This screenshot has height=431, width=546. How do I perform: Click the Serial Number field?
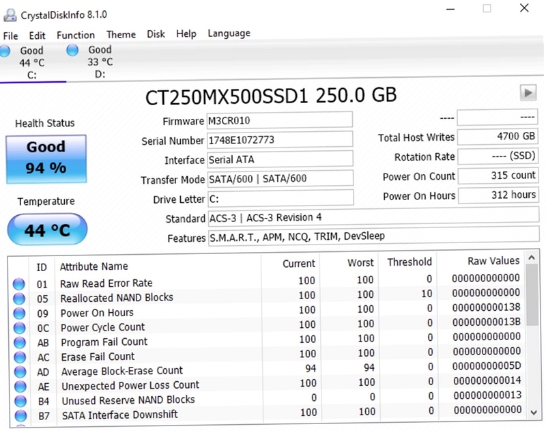280,140
